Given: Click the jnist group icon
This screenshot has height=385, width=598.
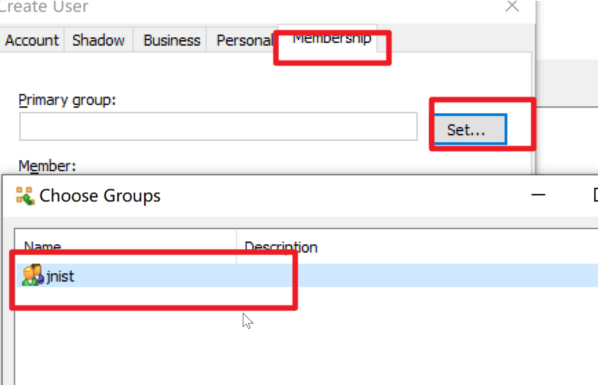Looking at the screenshot, I should point(33,275).
